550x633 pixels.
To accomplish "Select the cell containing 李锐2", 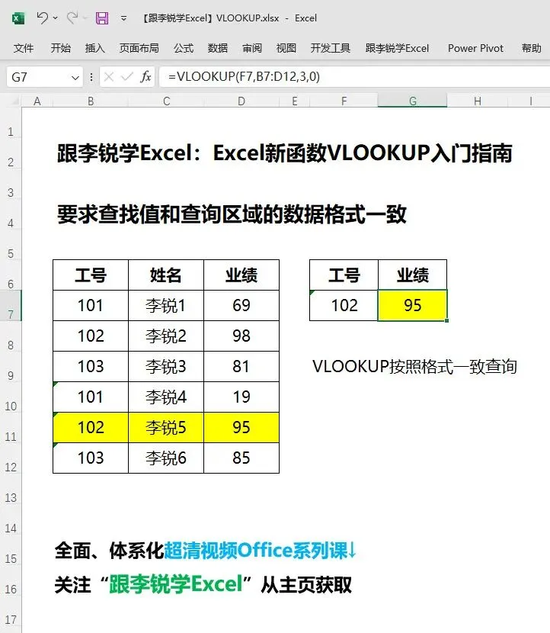I will pos(166,336).
